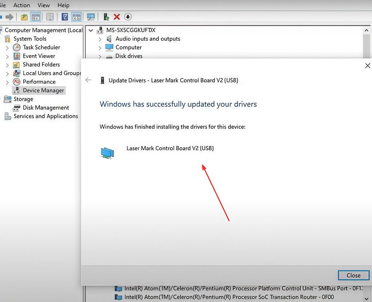
Task: Expand Local Users and Groups node
Action: click(7, 74)
